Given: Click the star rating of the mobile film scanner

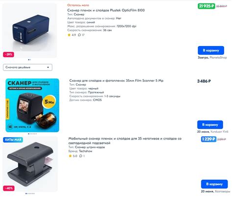Looking at the screenshot, I should pyautogui.click(x=70, y=156).
